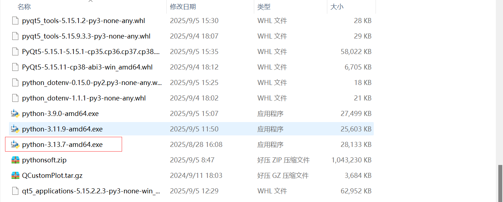Sort by the 类型 column header
The height and width of the screenshot is (202, 503).
tap(264, 7)
